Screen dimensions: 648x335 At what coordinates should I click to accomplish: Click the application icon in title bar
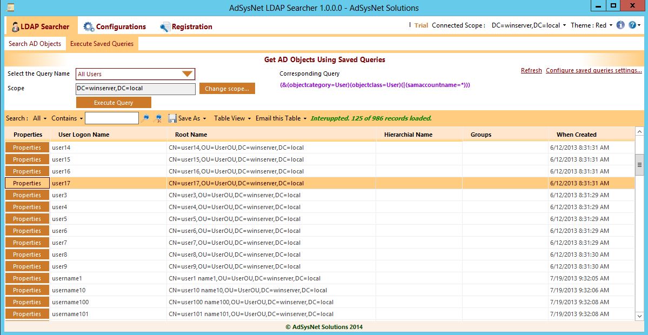pyautogui.click(x=11, y=7)
